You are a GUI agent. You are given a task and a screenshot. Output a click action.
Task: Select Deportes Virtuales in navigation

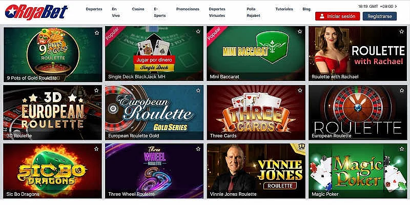click(217, 12)
